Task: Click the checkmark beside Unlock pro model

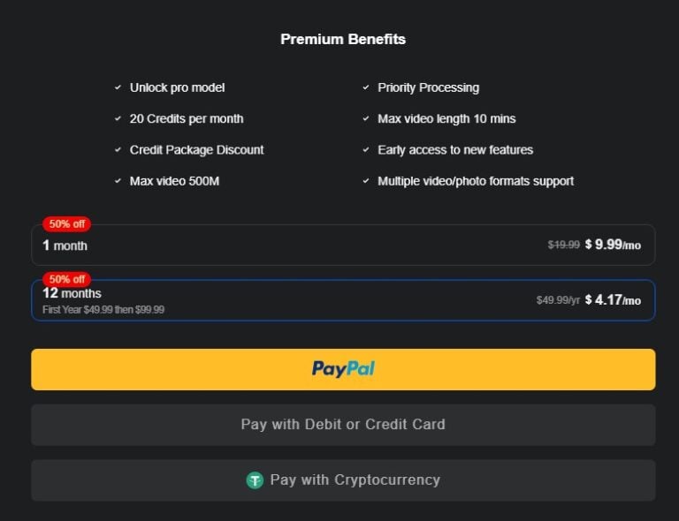Action: [x=118, y=87]
